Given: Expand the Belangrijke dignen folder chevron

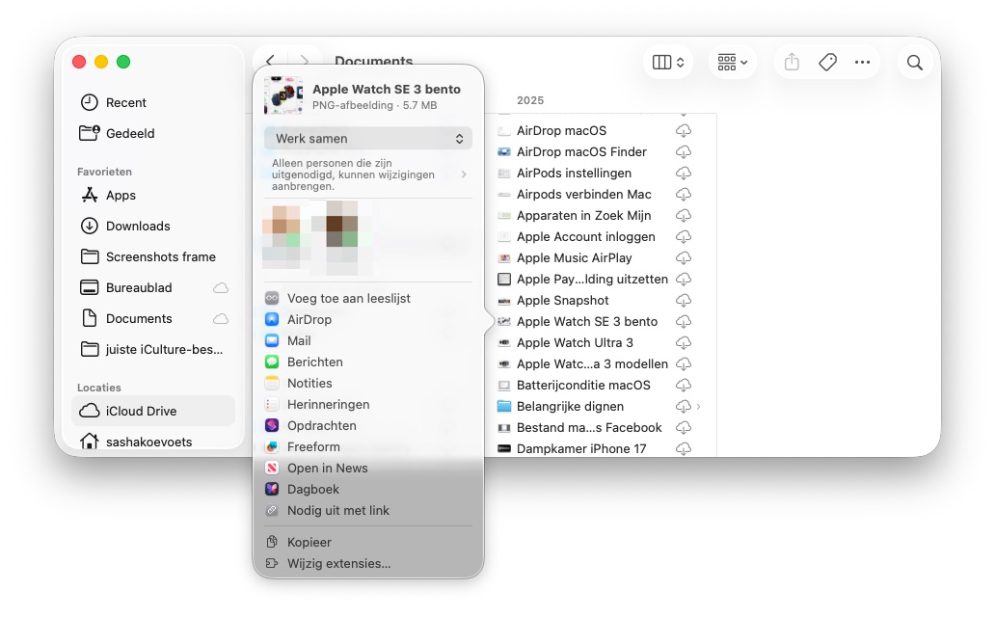Looking at the screenshot, I should point(699,406).
